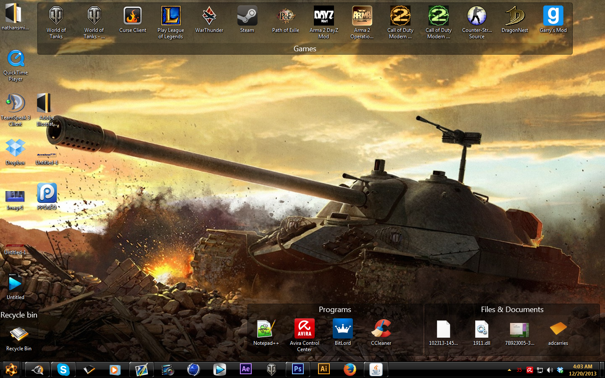Launch Garry's Mod
605x378 pixels.
pyautogui.click(x=553, y=20)
